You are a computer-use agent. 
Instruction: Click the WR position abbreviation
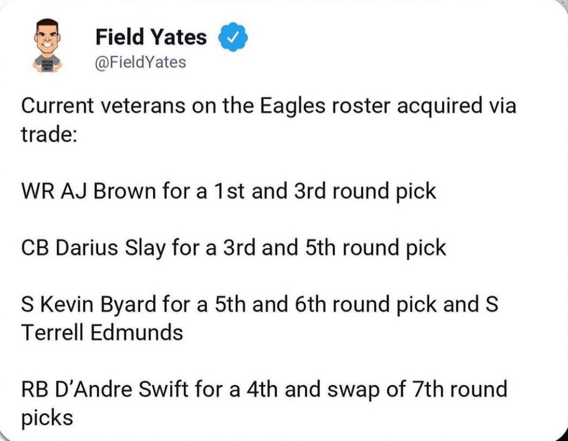pyautogui.click(x=37, y=191)
